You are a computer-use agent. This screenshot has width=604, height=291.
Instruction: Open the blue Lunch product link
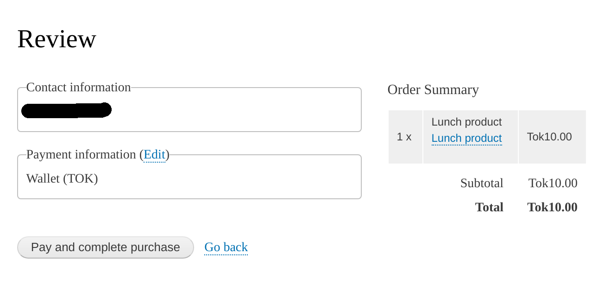point(466,139)
